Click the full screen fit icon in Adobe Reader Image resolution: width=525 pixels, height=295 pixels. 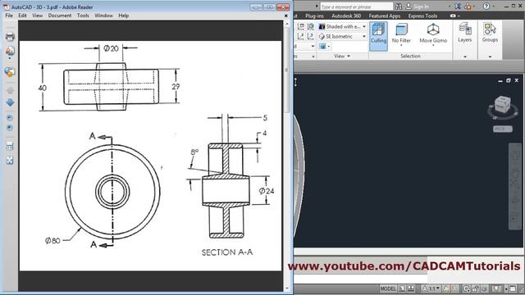(x=10, y=161)
